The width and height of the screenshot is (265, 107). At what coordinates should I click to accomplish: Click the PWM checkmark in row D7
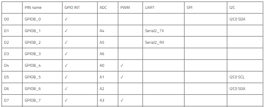(122, 100)
